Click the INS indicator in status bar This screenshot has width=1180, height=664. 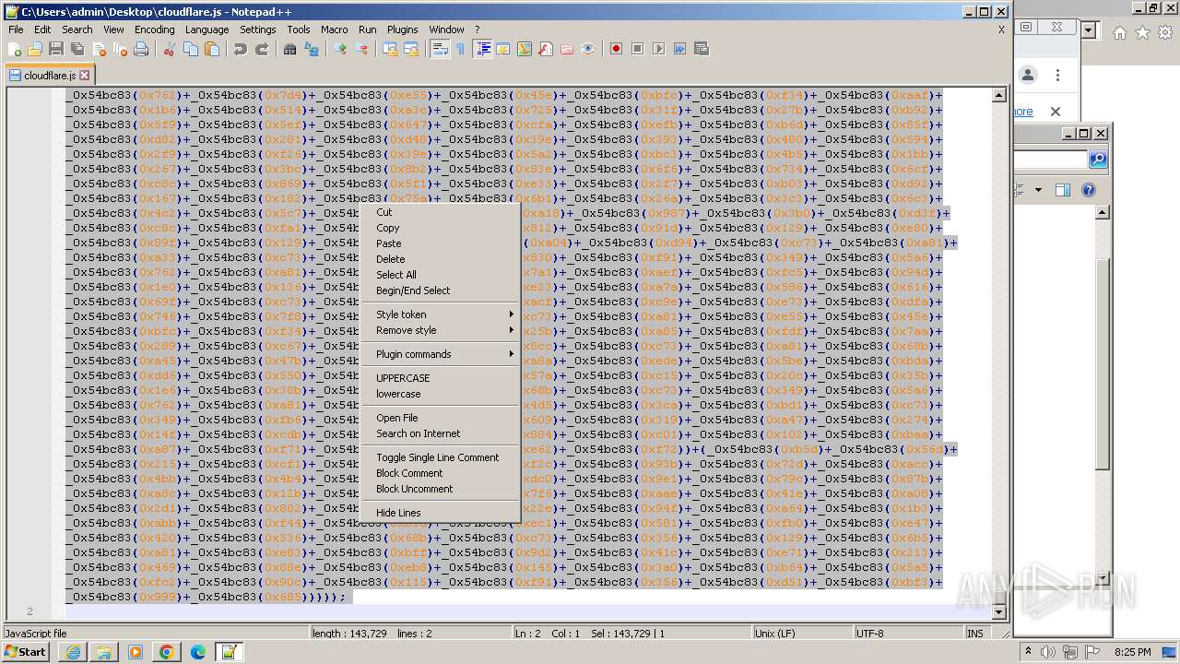point(975,634)
